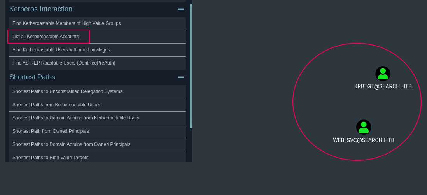Click the KRBTGT@SEARCH.HTB user node icon

coord(383,74)
